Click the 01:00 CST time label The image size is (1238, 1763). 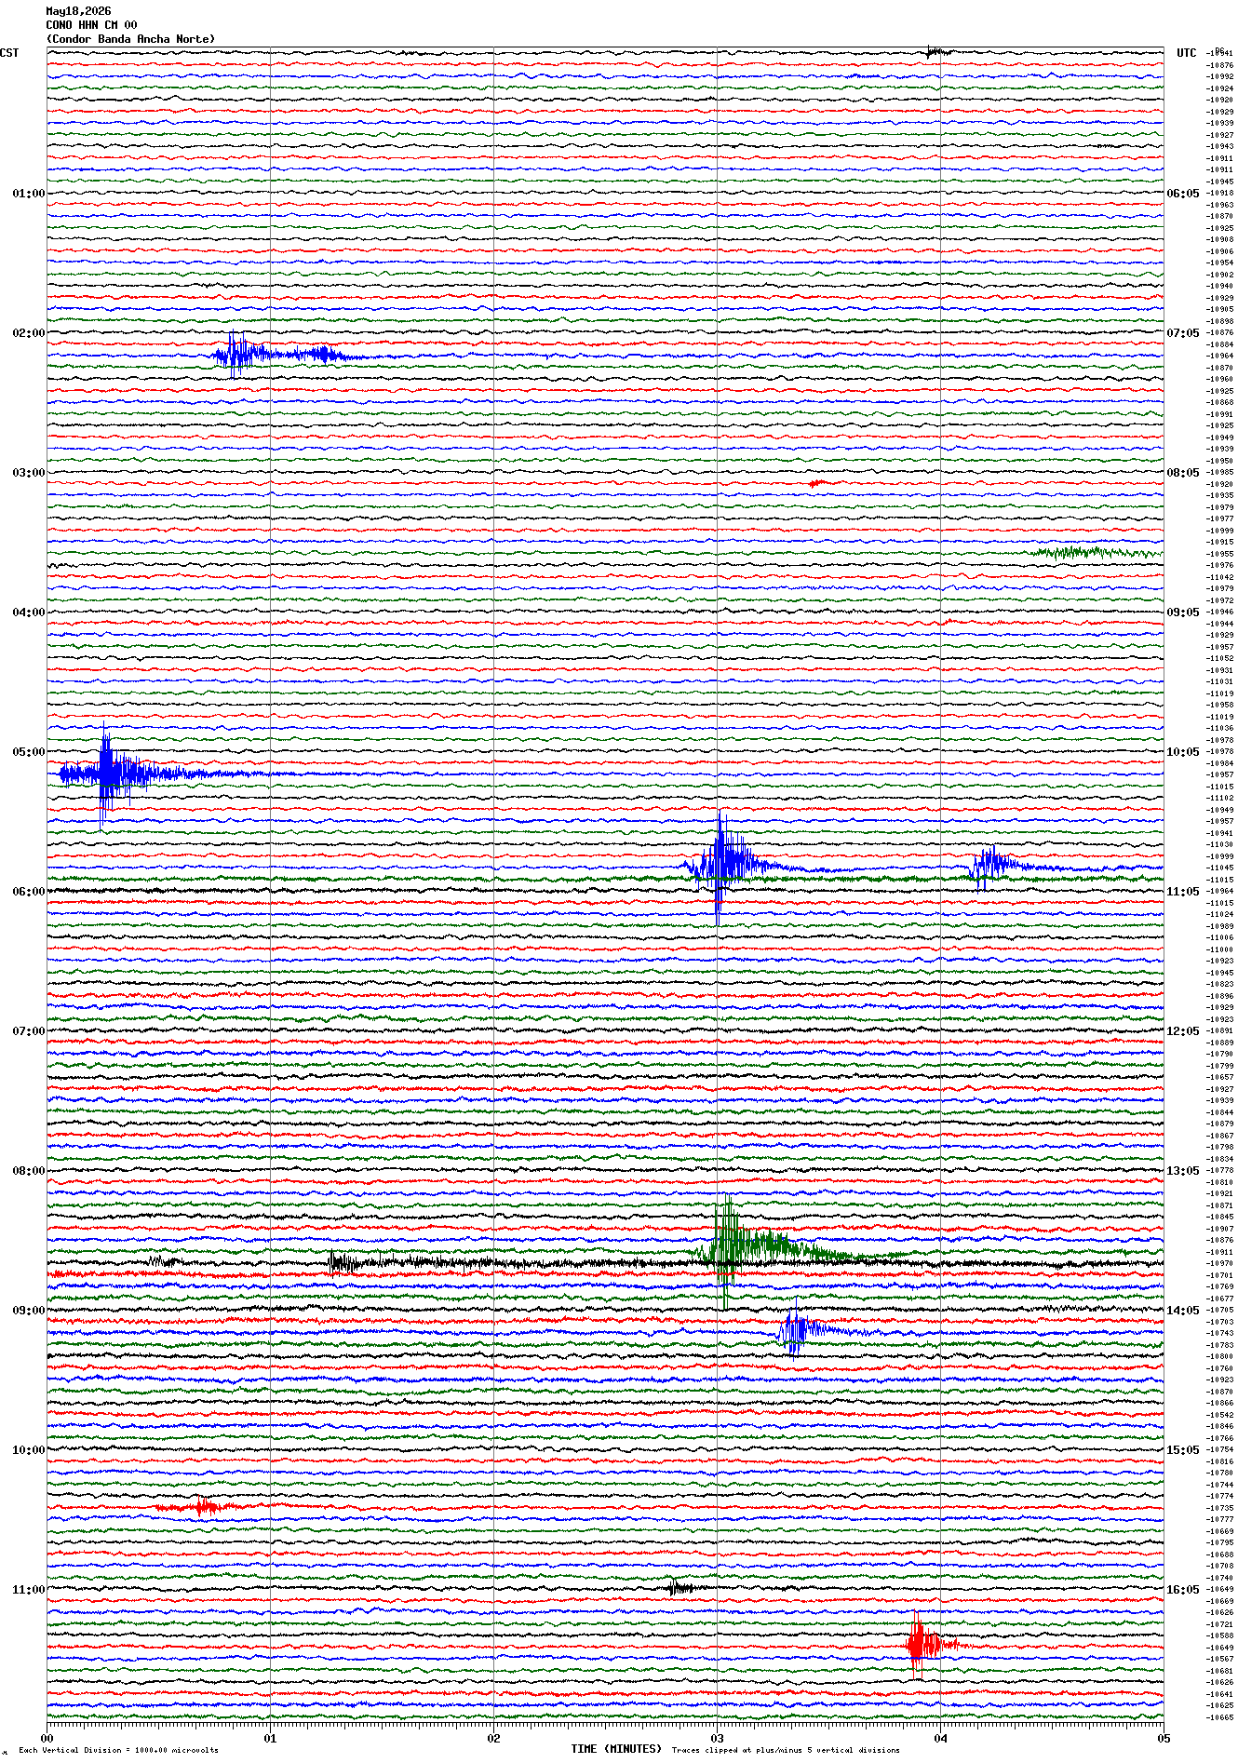(28, 194)
